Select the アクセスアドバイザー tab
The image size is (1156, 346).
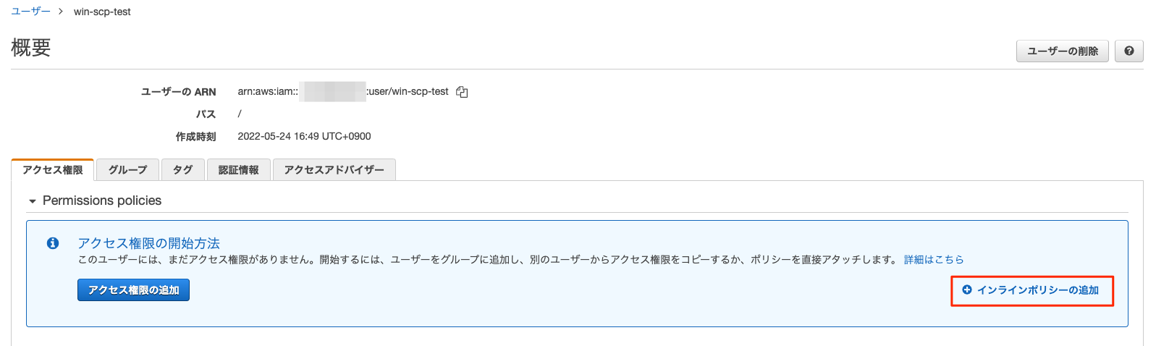pos(334,170)
